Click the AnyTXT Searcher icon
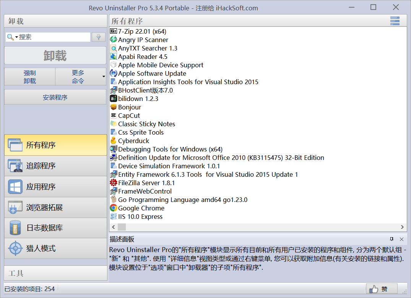The height and width of the screenshot is (298, 411). click(x=113, y=48)
